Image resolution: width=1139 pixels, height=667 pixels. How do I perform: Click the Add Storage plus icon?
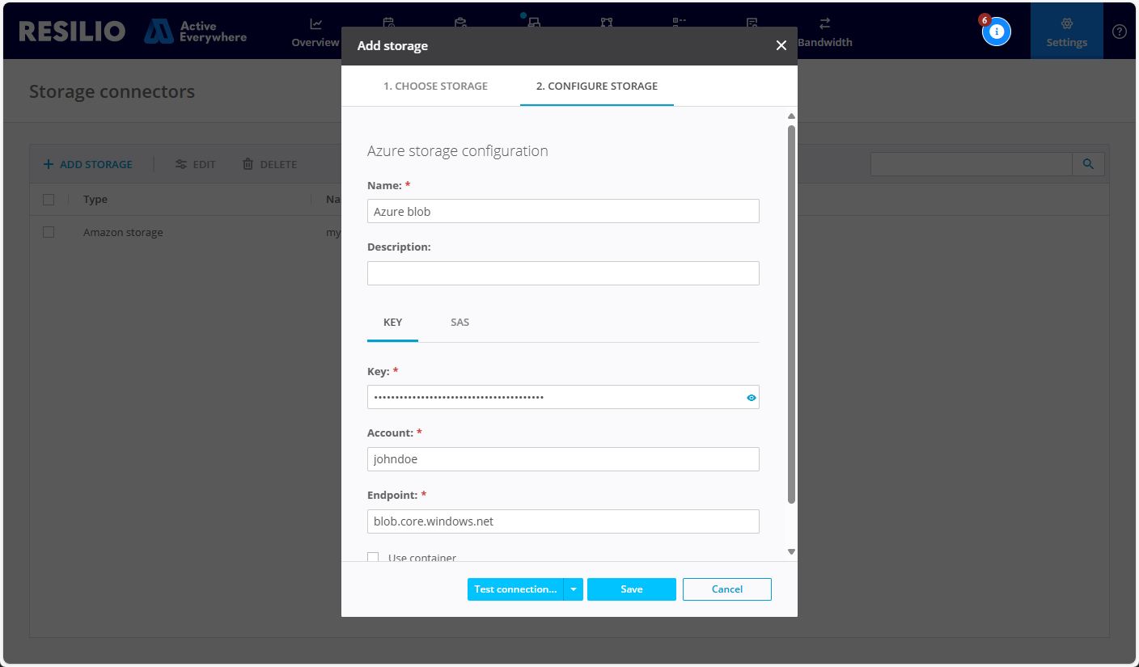pos(49,163)
